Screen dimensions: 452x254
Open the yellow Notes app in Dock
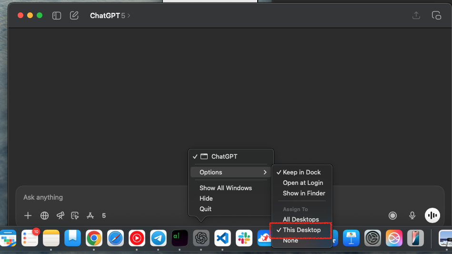click(x=51, y=238)
